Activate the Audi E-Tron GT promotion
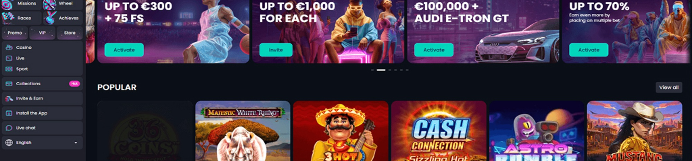 434,50
